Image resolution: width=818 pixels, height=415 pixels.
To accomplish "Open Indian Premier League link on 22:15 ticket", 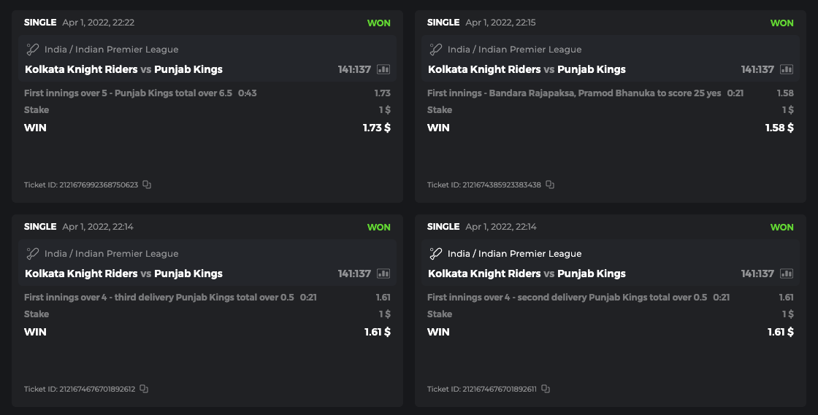I will [514, 50].
